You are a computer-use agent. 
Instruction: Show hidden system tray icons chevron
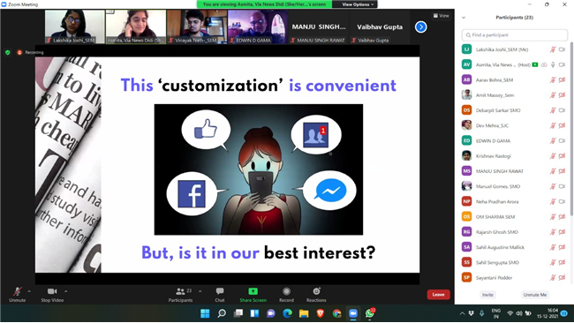462,313
